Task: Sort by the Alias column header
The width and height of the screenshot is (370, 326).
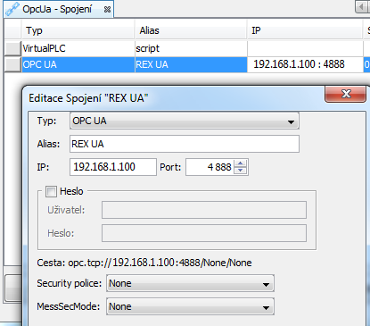Action: [191, 30]
